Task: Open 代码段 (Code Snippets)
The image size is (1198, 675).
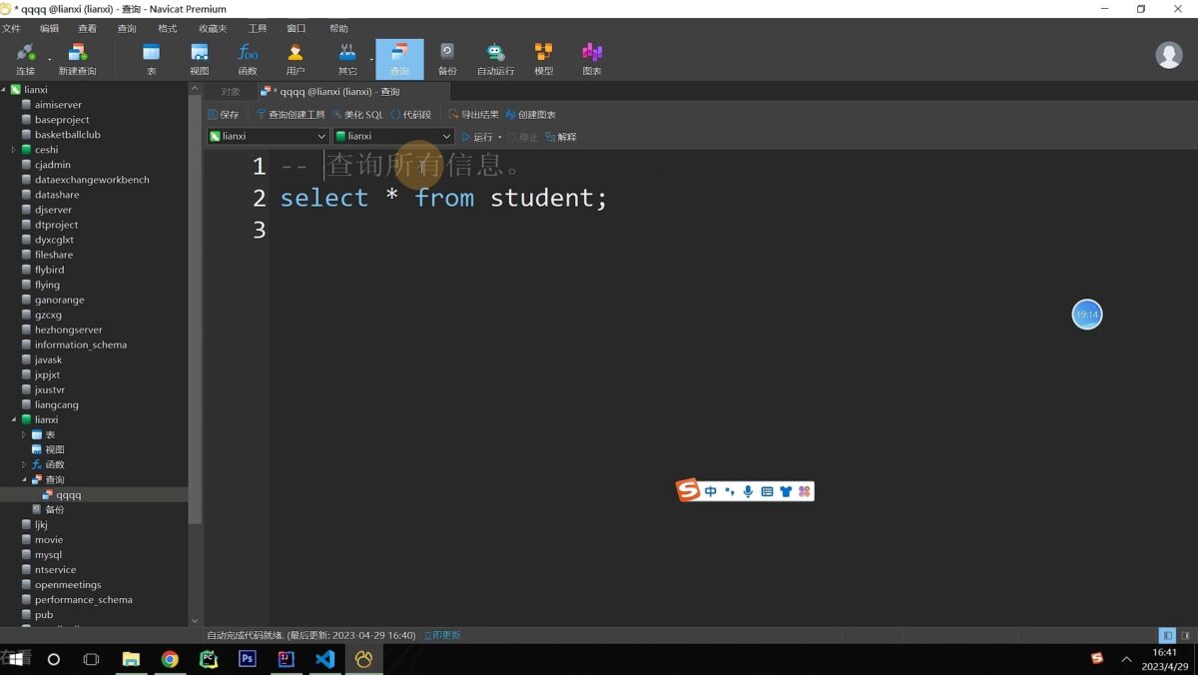Action: (411, 115)
